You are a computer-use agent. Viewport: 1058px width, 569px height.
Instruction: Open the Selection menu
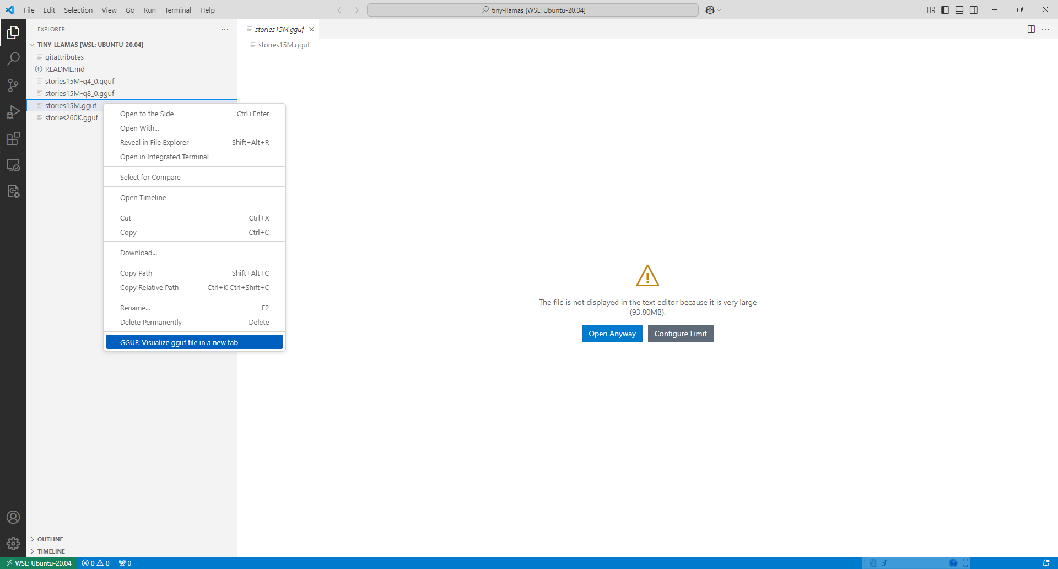(78, 10)
